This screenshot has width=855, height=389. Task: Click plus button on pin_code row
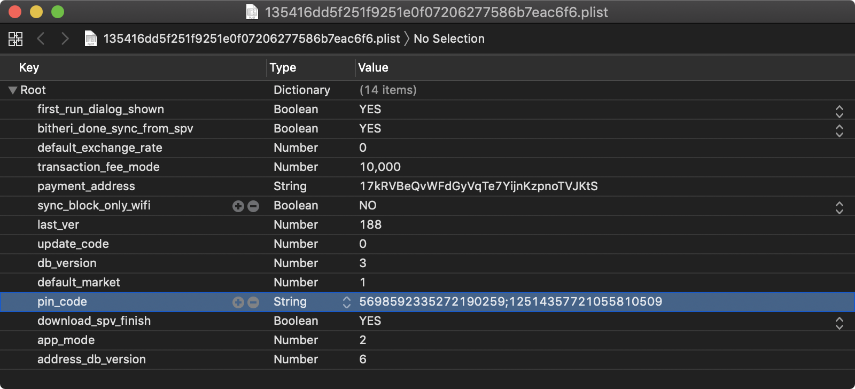point(238,302)
